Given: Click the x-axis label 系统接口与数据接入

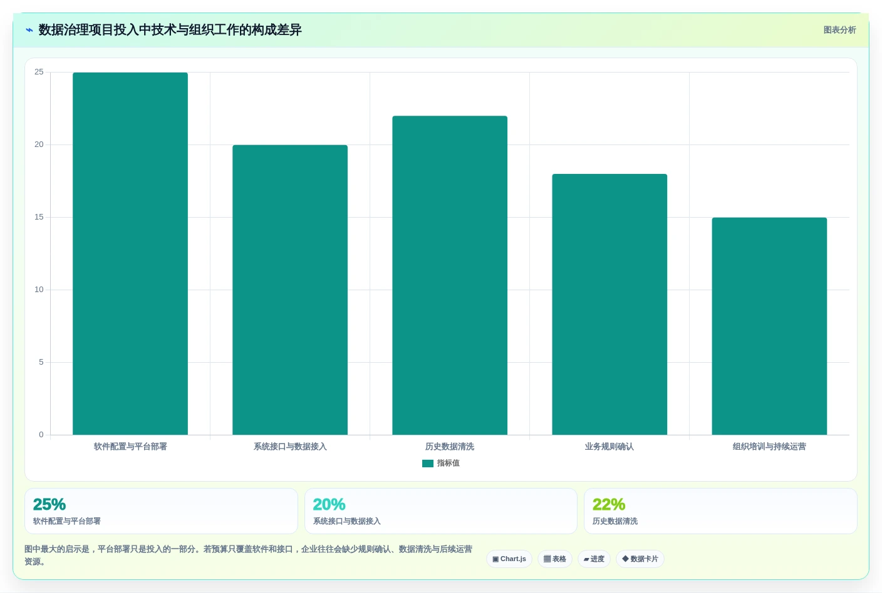Looking at the screenshot, I should [x=290, y=447].
